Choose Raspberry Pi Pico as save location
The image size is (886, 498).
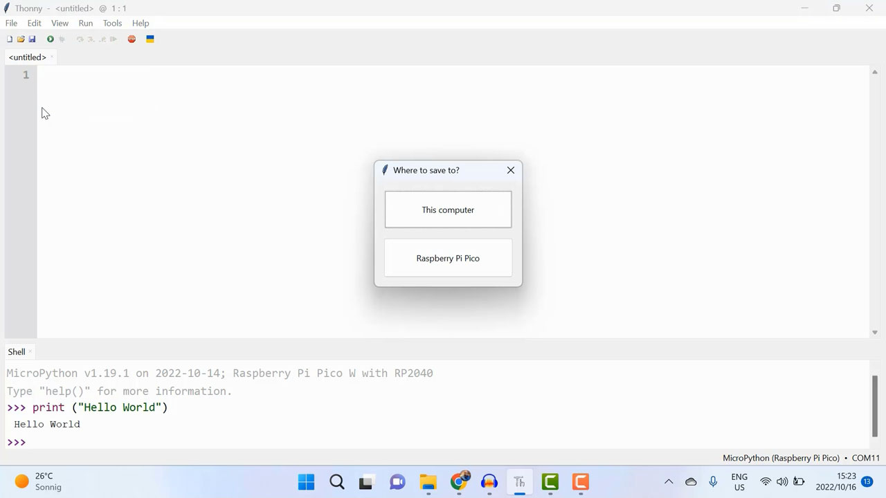[x=448, y=258]
